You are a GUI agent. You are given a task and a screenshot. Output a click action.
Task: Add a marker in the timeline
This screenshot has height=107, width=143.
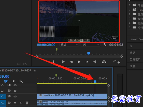tap(14, 81)
